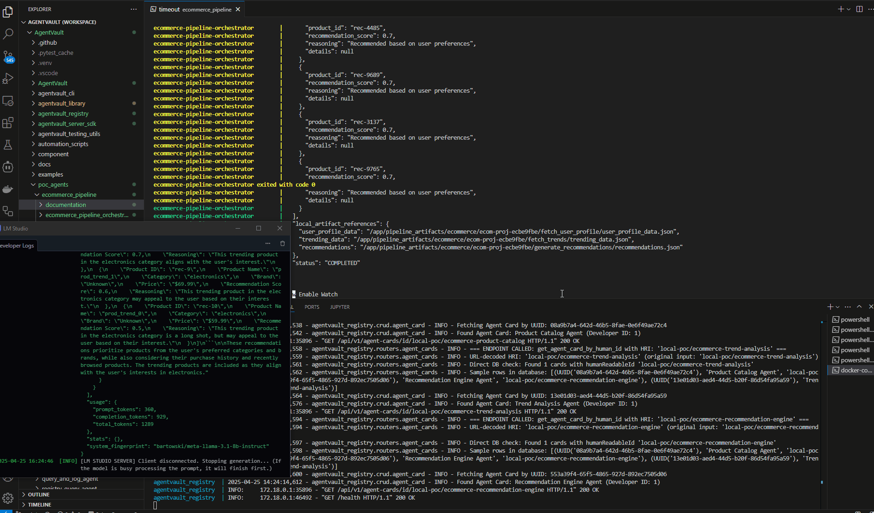Screen dimensions: 874x513
Task: Open the Search view in the activity bar
Action: click(8, 34)
